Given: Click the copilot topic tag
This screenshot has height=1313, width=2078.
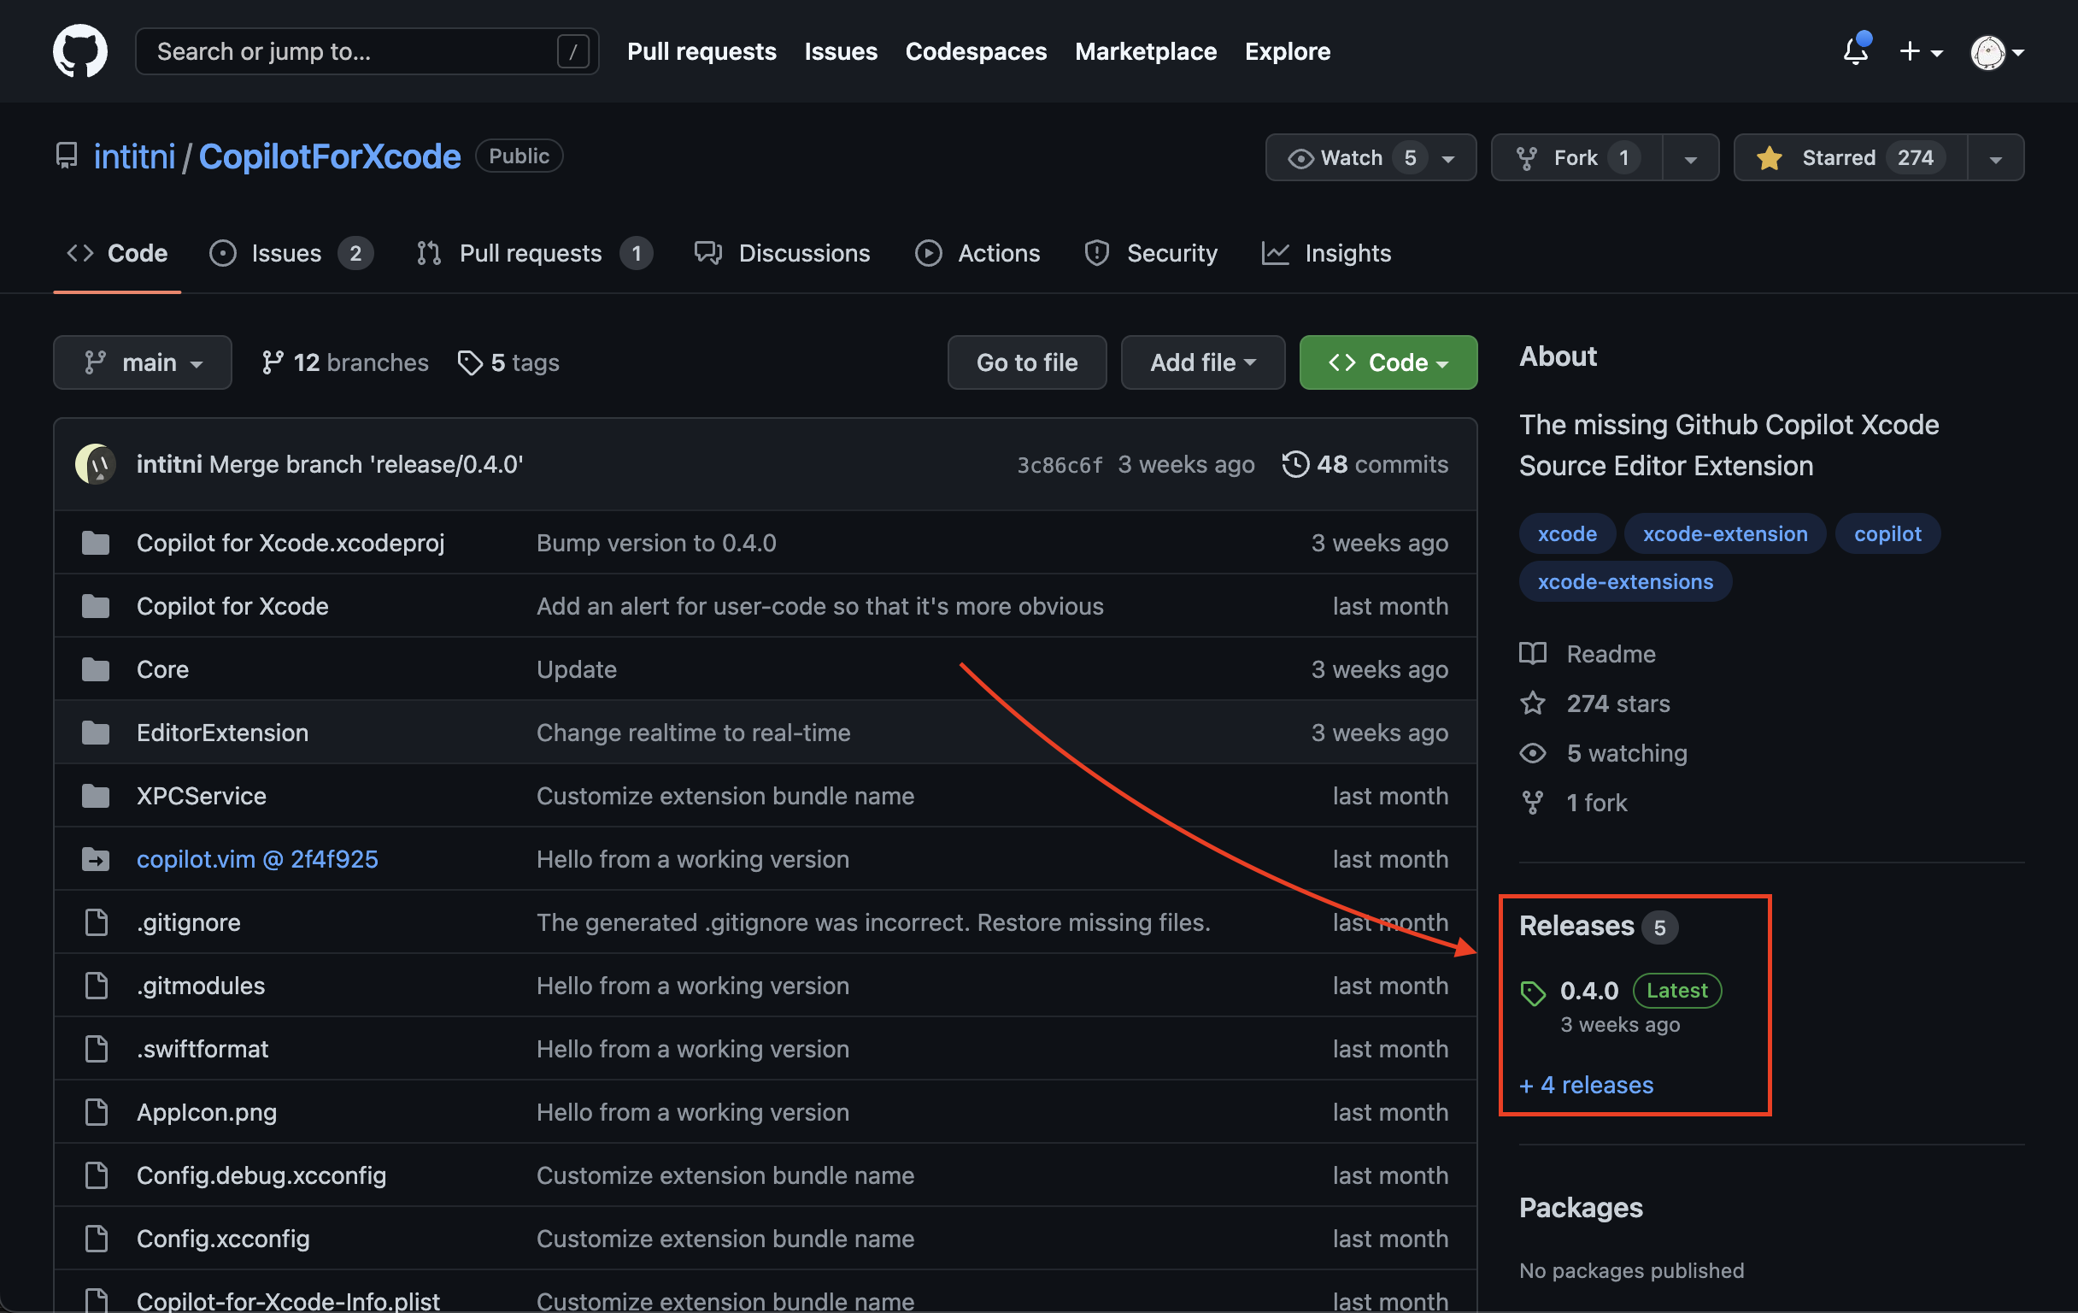Looking at the screenshot, I should click(x=1887, y=533).
